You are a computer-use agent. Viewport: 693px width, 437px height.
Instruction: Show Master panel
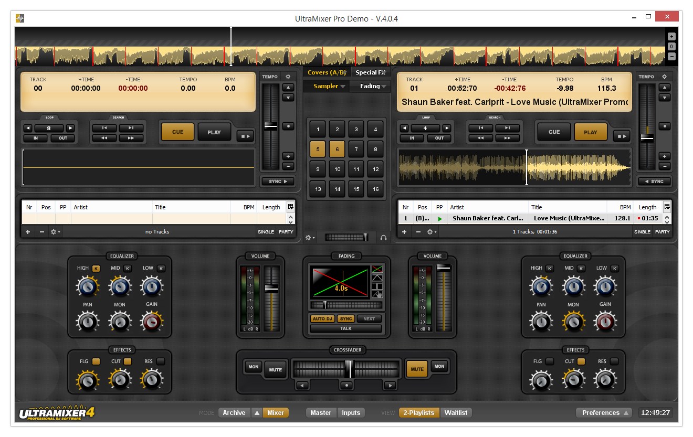coord(321,413)
